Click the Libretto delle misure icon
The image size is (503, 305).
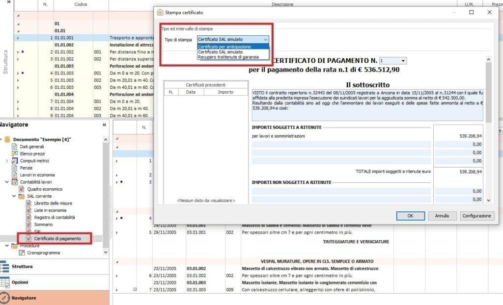28,203
